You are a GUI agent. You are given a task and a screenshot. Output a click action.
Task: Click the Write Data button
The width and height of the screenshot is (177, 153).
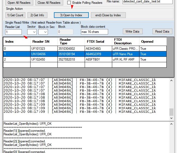coord(133,32)
